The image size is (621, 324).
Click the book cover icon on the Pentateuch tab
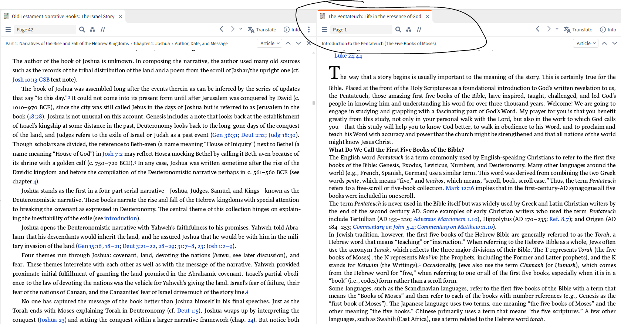323,16
